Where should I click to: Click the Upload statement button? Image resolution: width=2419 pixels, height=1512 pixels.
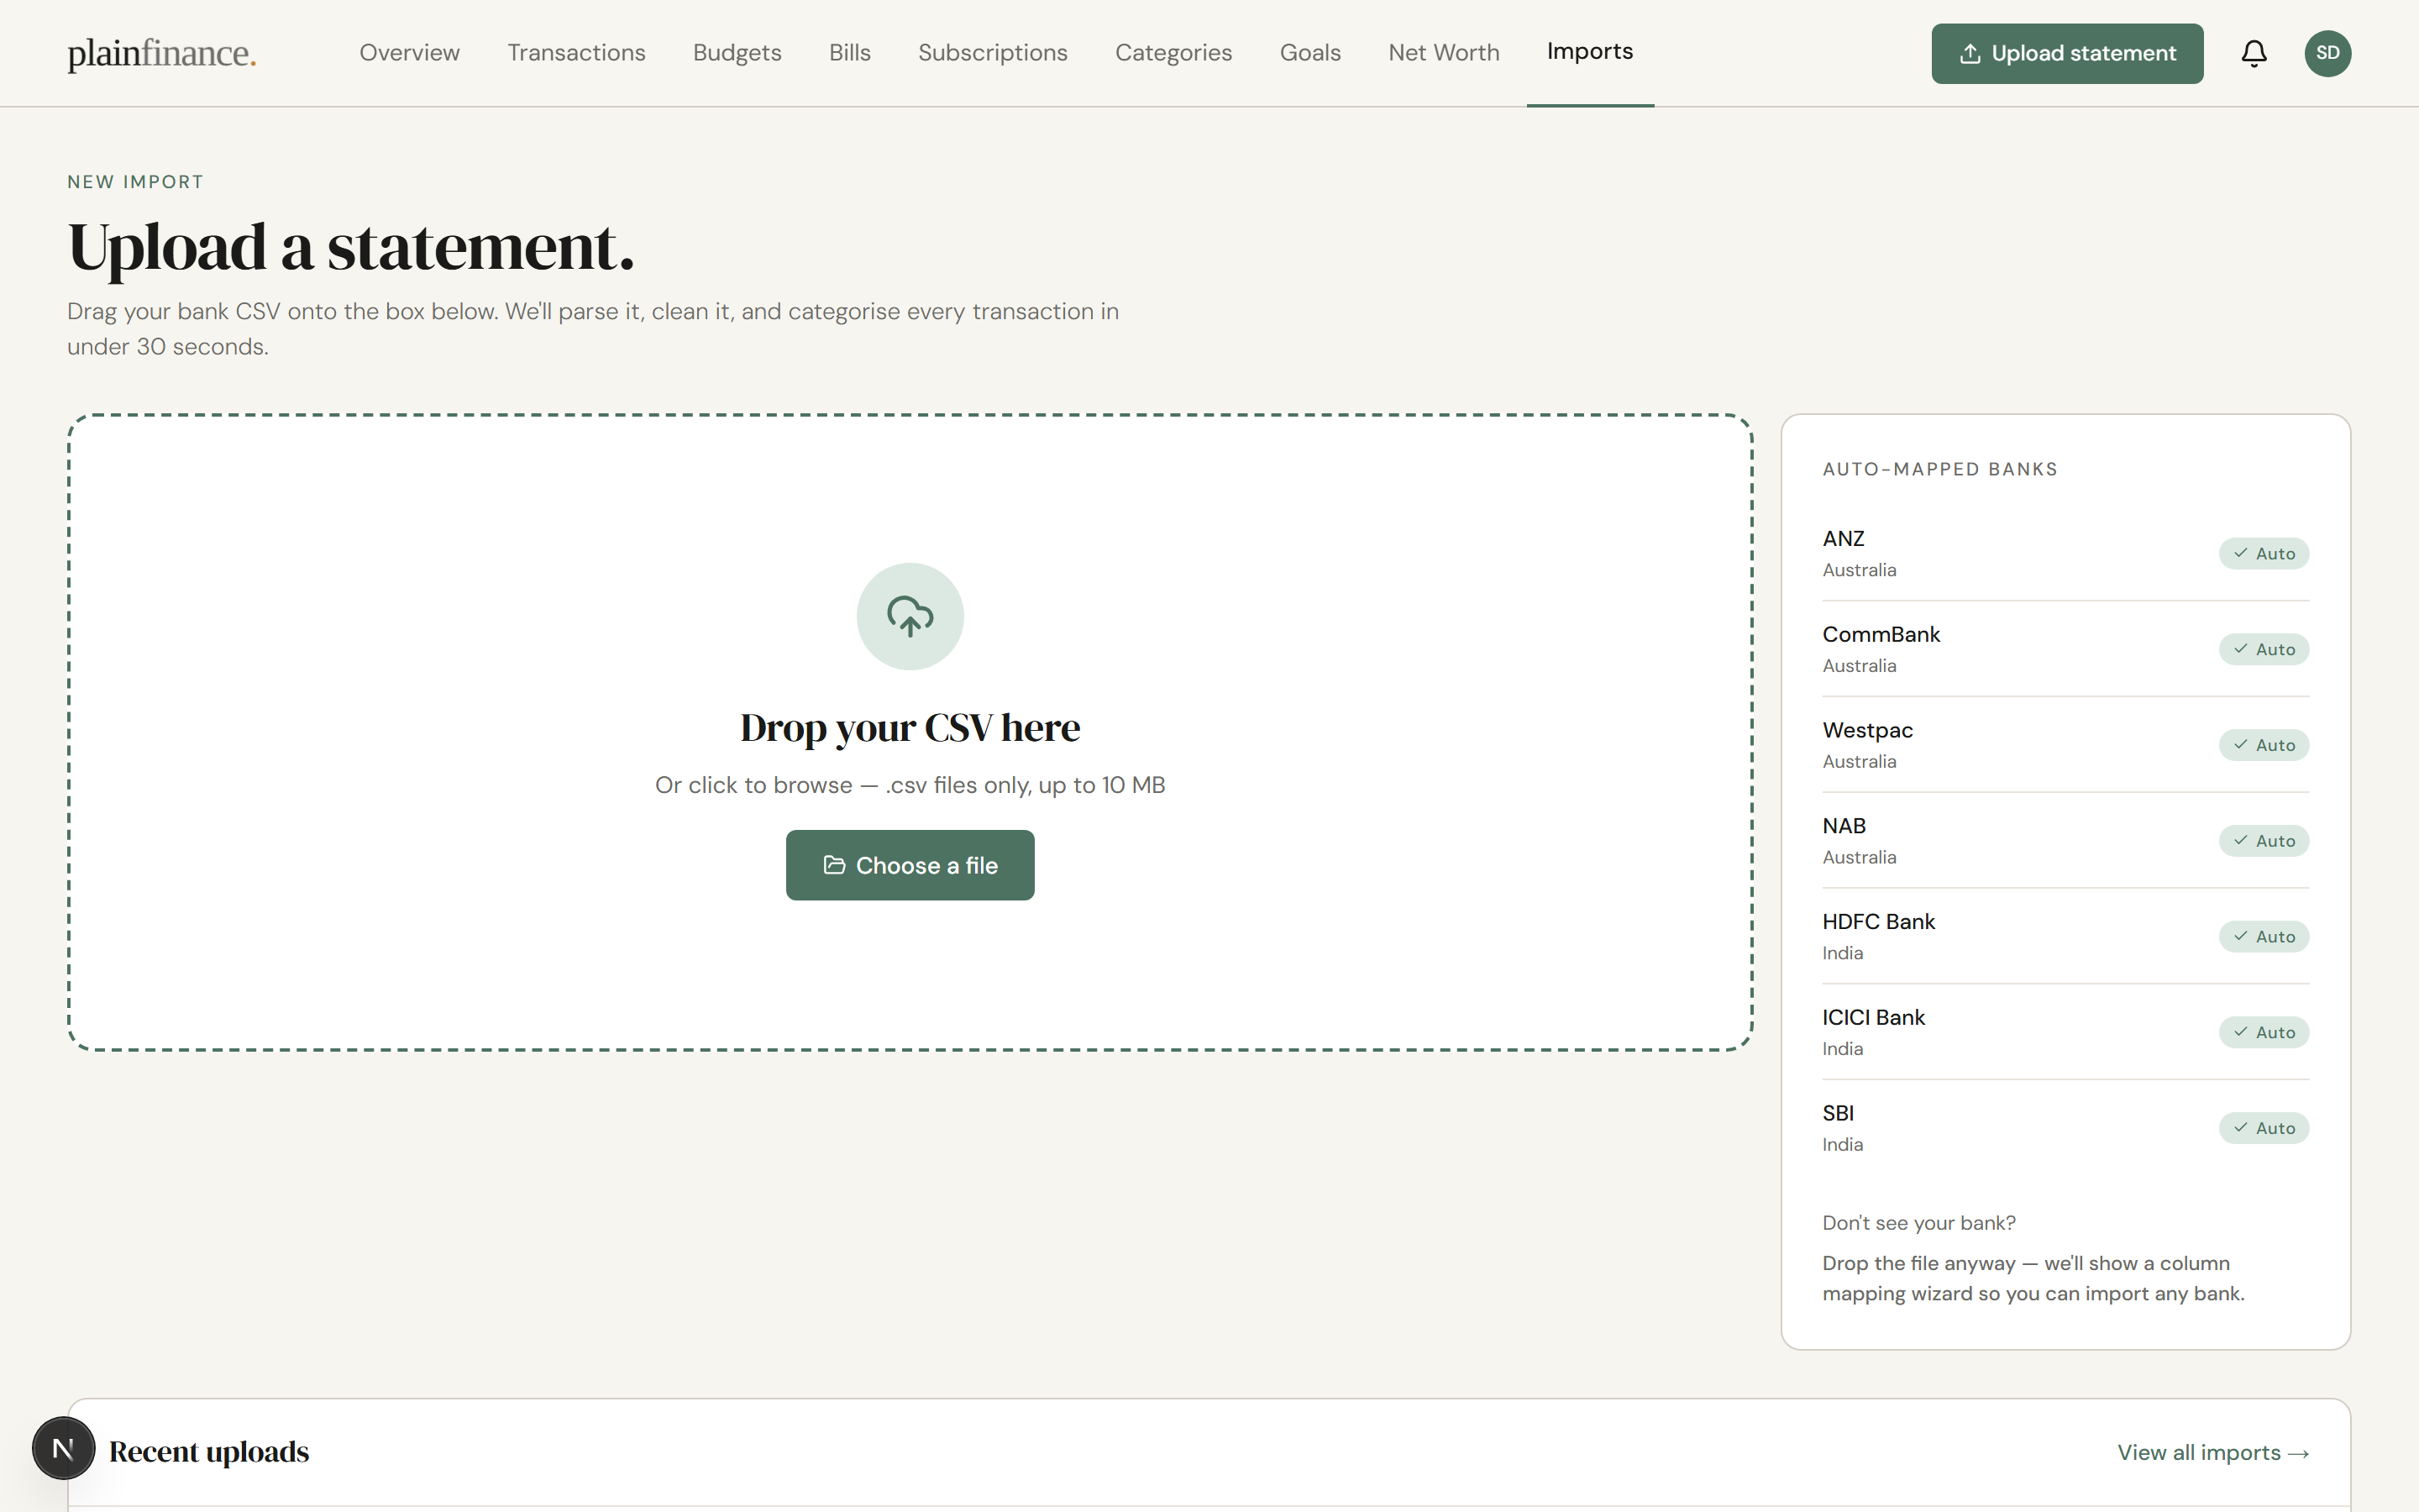2066,53
